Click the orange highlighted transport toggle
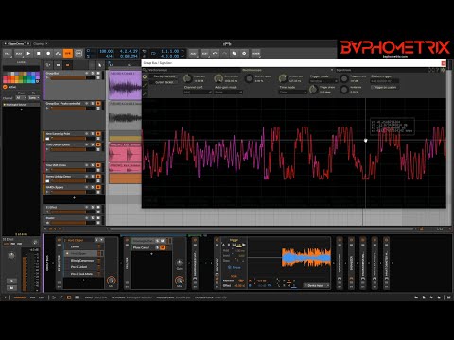454x340 pixels. coord(68,54)
